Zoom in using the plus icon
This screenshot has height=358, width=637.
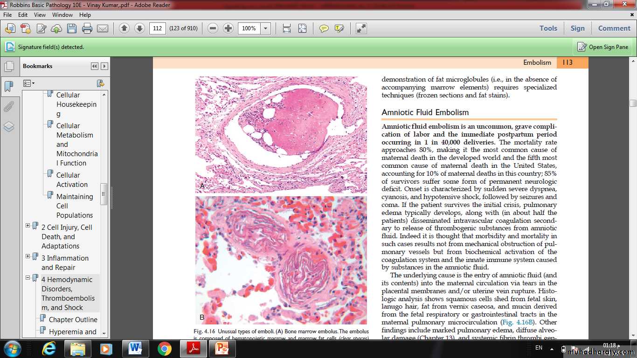(228, 28)
